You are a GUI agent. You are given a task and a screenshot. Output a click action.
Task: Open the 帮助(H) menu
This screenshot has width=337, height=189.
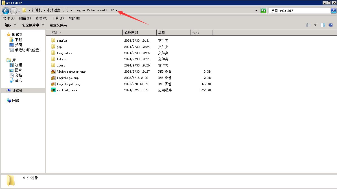point(74,19)
